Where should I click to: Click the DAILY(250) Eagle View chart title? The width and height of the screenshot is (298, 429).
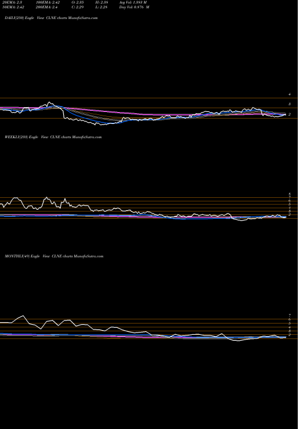pyautogui.click(x=51, y=18)
